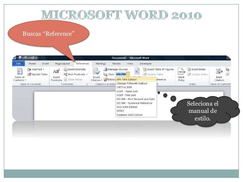Click Insert Table of Figures

[158, 70]
